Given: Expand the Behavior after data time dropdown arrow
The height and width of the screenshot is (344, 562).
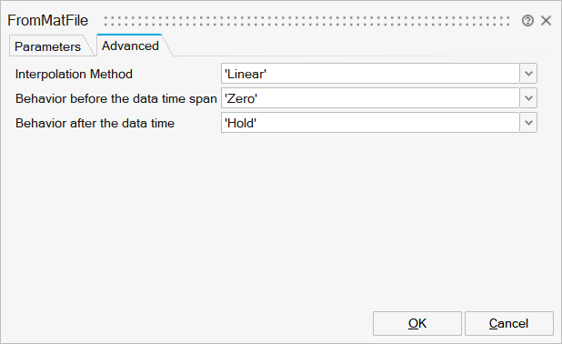Looking at the screenshot, I should (528, 123).
